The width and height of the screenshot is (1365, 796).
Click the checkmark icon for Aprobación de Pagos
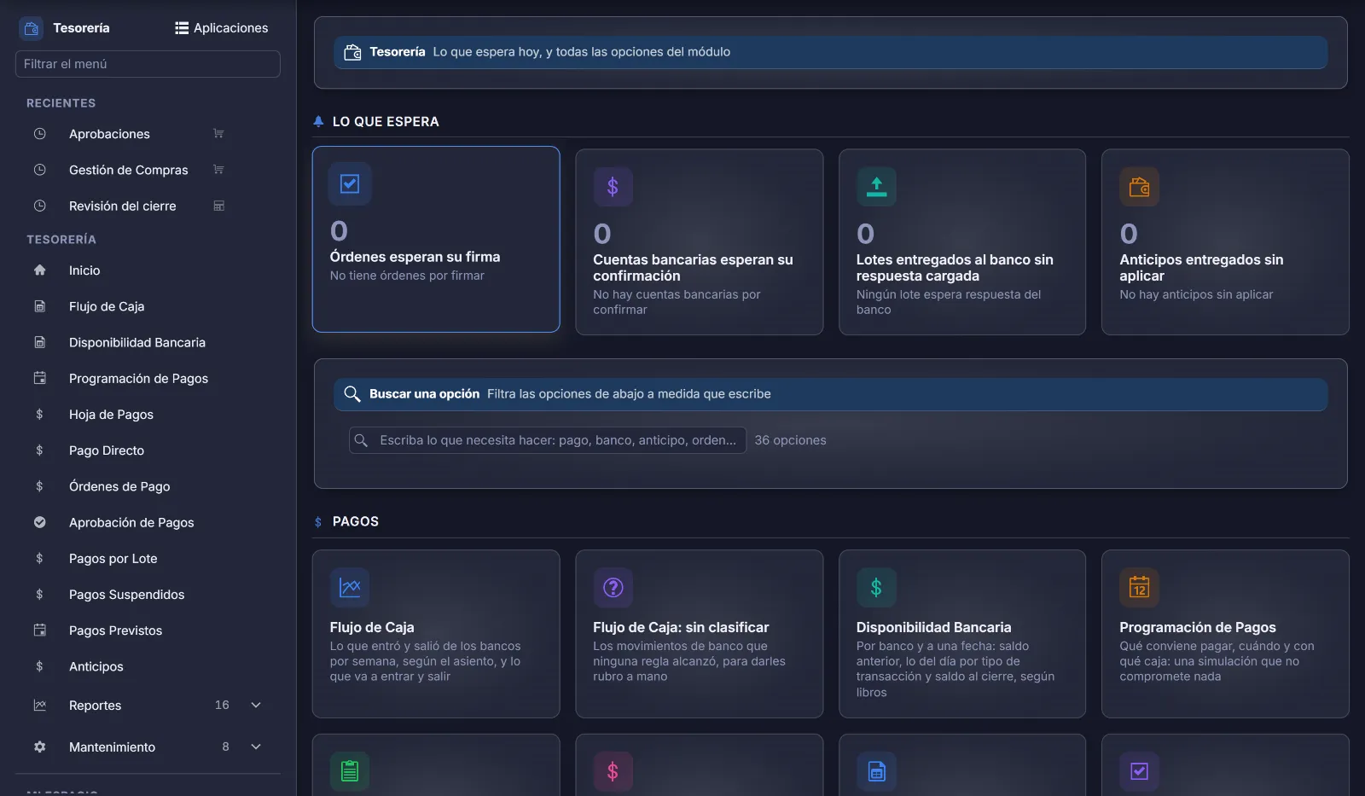(39, 522)
